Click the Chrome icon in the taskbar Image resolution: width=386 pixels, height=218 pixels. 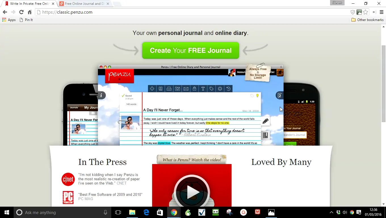pyautogui.click(x=174, y=212)
